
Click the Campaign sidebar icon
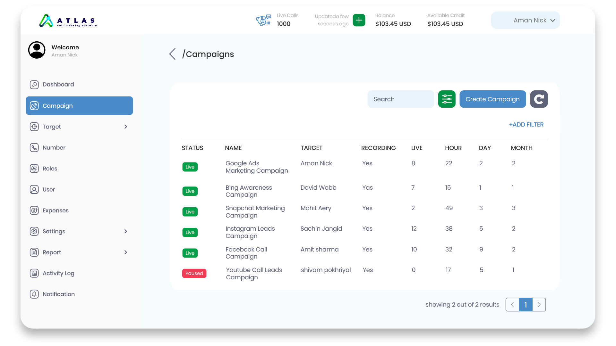[34, 106]
